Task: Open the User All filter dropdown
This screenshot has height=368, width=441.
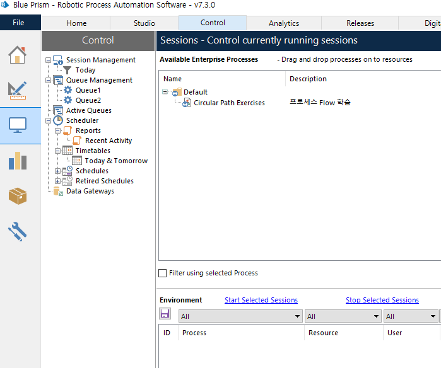Action: (x=411, y=316)
